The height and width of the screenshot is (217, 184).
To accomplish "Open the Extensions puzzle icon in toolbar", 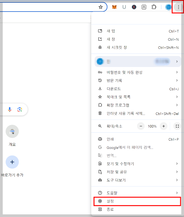I will (x=154, y=7).
